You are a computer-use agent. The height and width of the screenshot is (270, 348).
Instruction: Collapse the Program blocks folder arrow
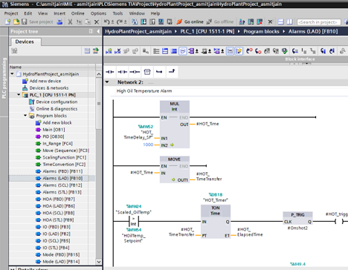(x=25, y=116)
